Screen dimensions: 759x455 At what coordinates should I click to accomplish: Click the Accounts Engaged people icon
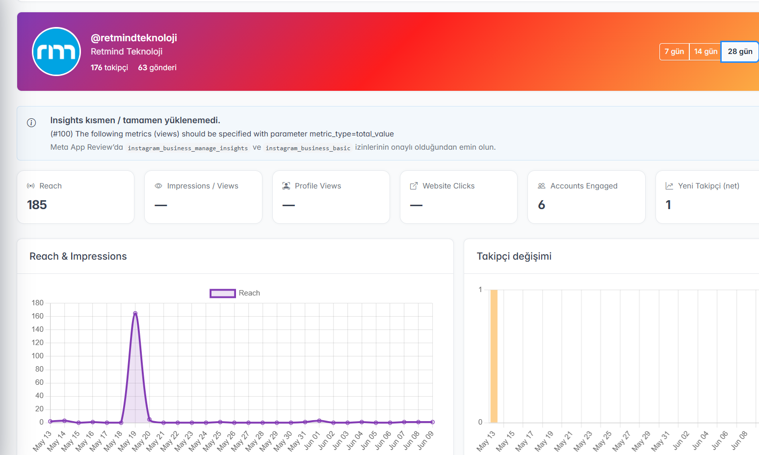point(542,186)
